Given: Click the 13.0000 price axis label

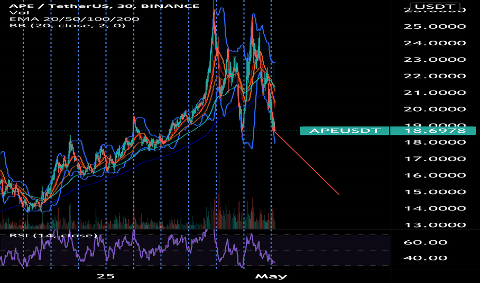Looking at the screenshot, I should tap(435, 225).
